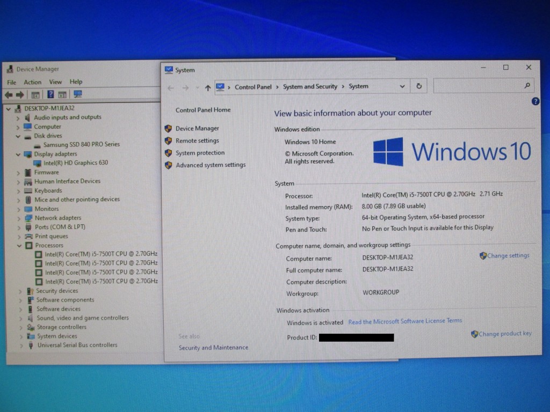Expand Mice and other pointing devices
The width and height of the screenshot is (550, 412).
(19, 201)
